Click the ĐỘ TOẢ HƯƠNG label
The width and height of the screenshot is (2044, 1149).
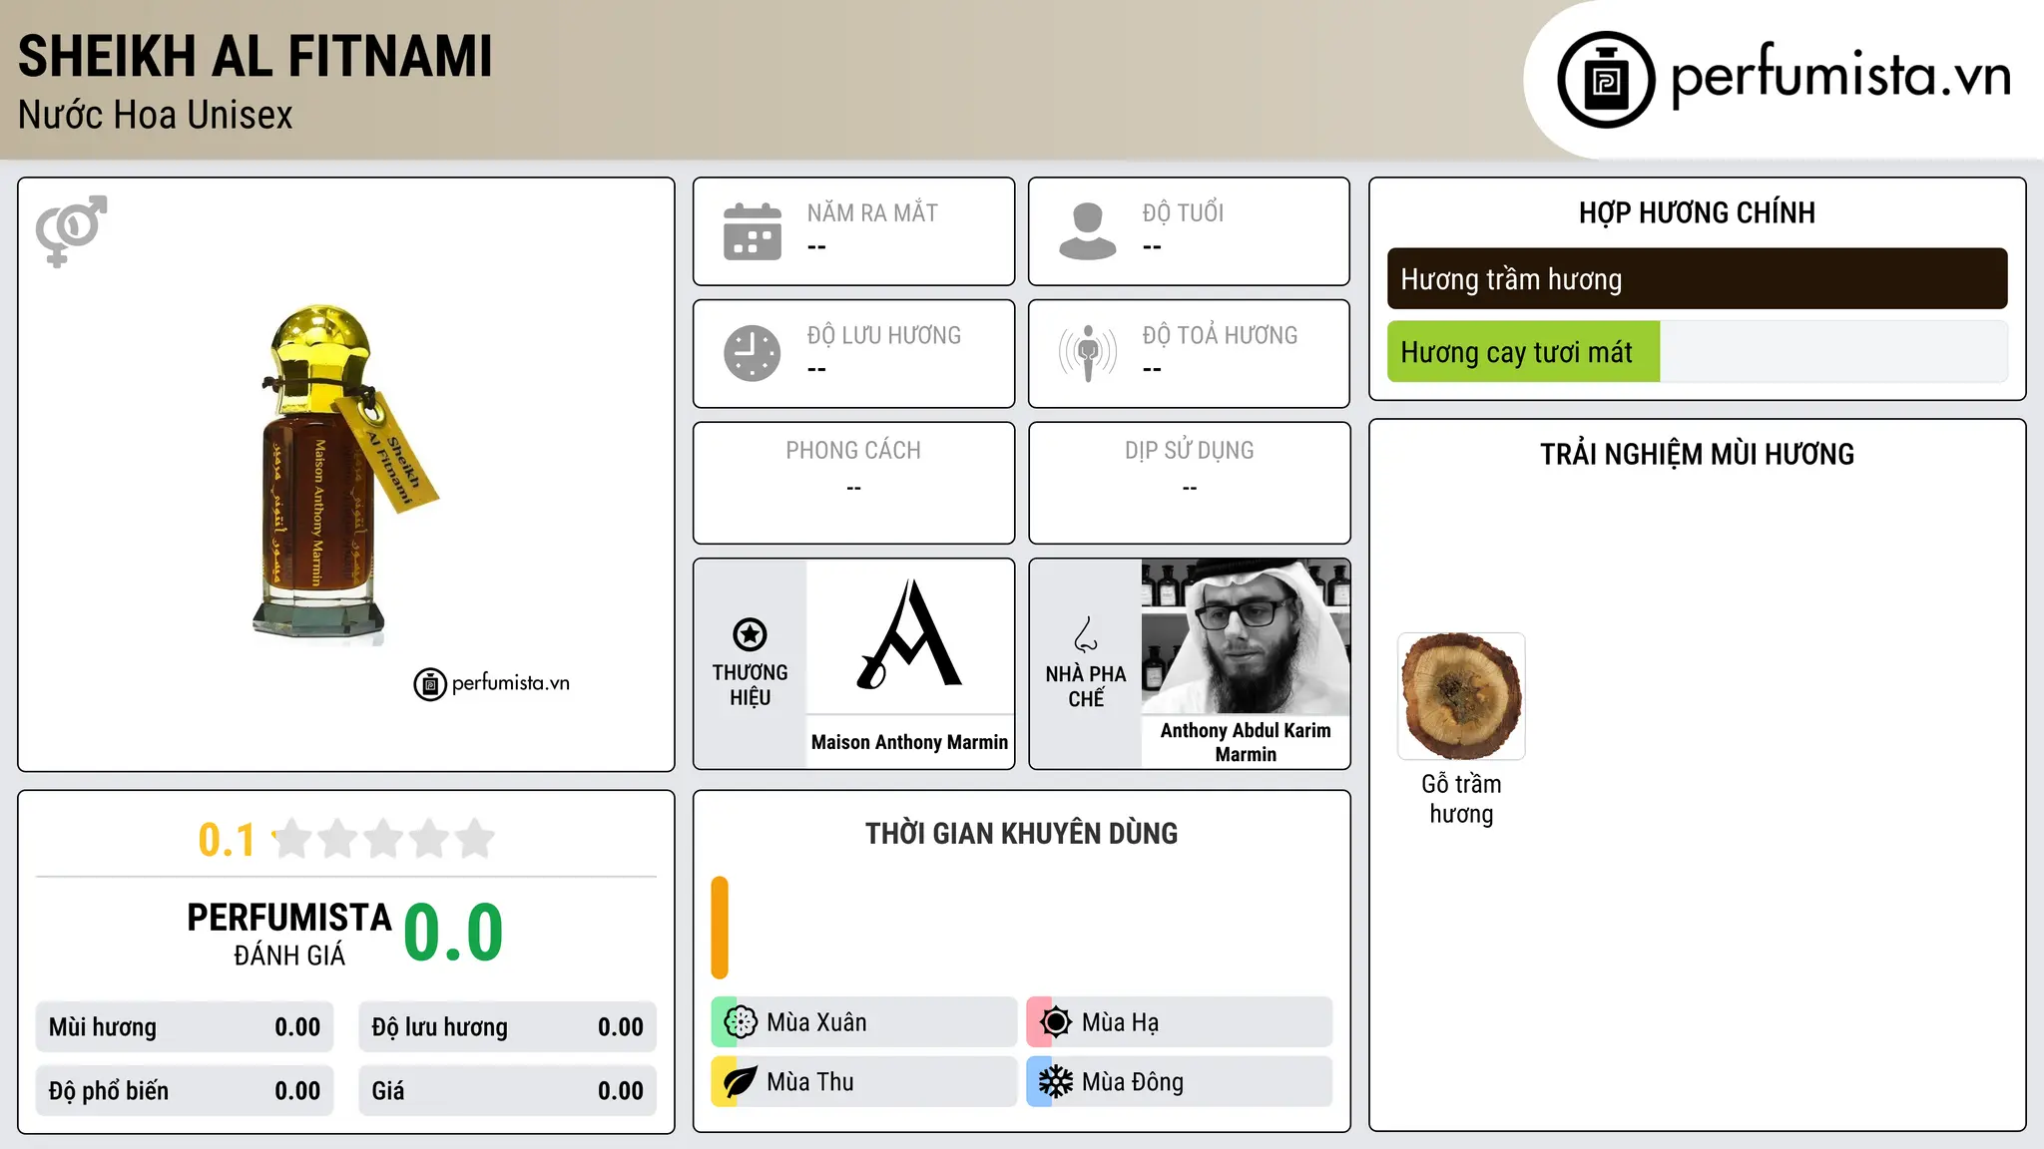click(1220, 336)
